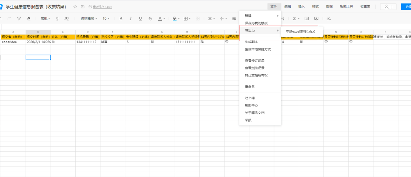This screenshot has width=411, height=177.
Task: Expand the 新建 submenu
Action: tap(260, 16)
